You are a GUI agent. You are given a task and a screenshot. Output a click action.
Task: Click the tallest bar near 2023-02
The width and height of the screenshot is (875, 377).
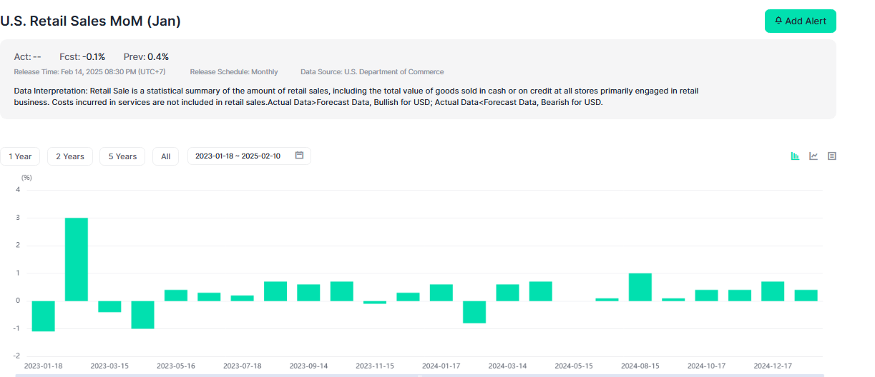[x=77, y=259]
